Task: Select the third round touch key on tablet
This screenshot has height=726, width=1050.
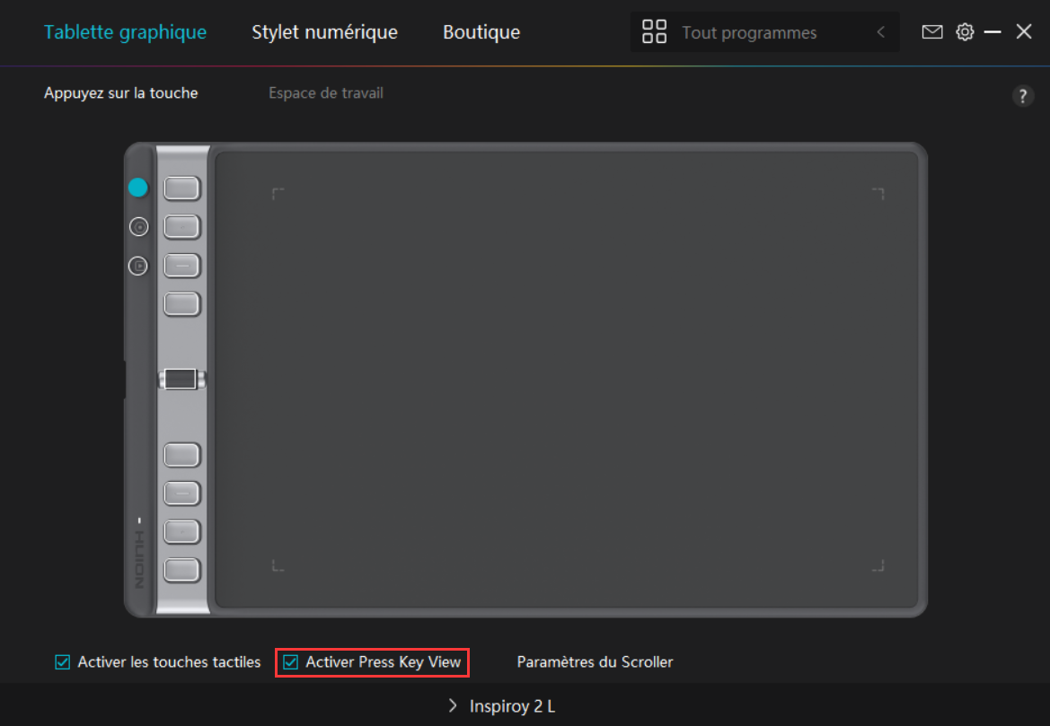Action: pos(137,266)
